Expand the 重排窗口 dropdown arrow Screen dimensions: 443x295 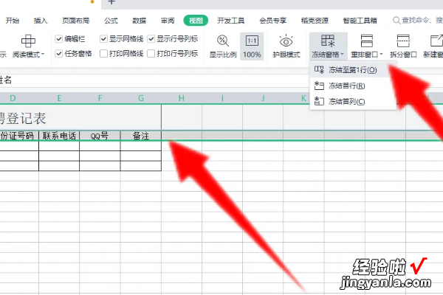(x=381, y=54)
